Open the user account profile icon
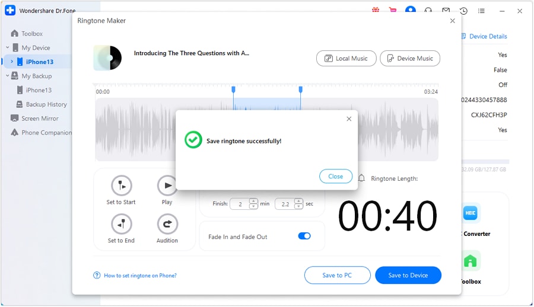534x307 pixels. click(411, 9)
